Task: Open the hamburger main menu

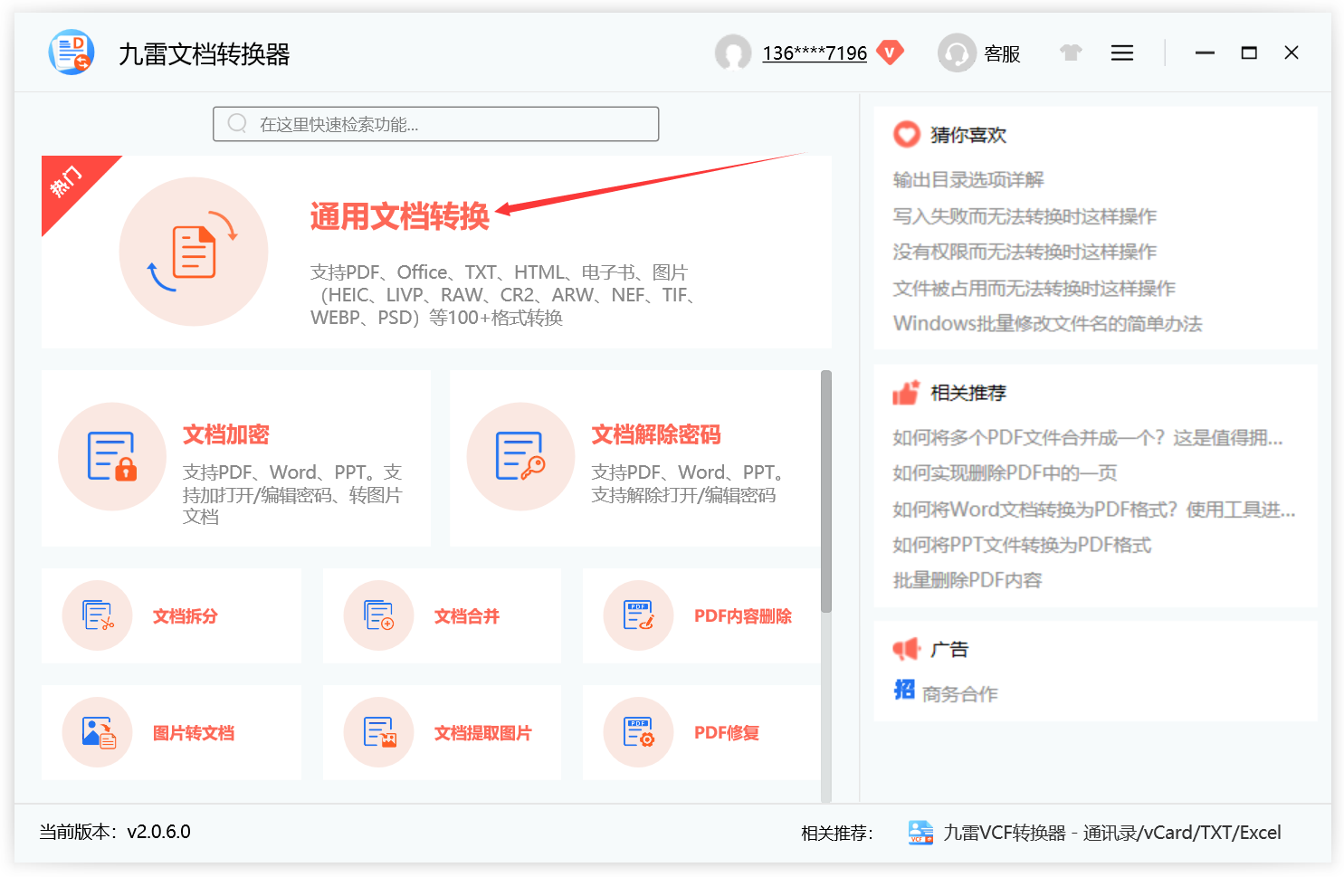Action: pos(1122,53)
